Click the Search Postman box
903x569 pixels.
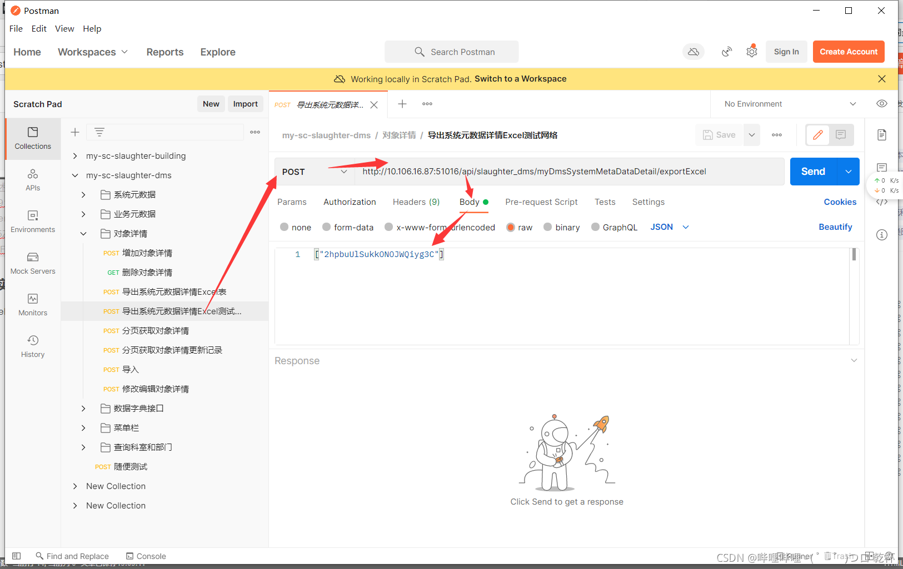point(452,52)
